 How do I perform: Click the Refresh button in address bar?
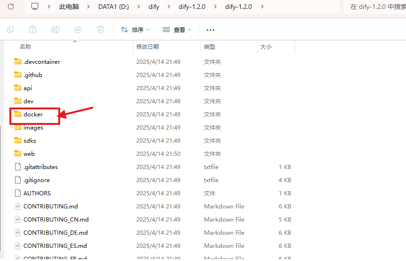click(11, 7)
